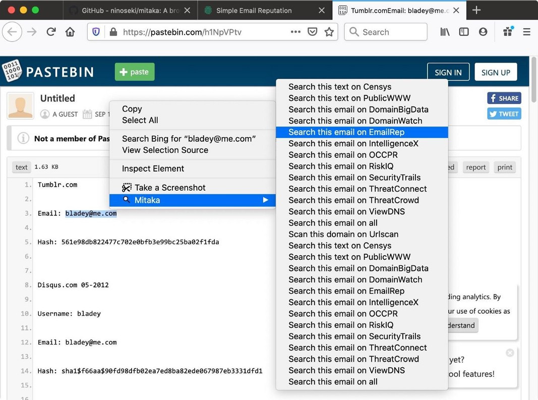Select first Search this email on ViewDNS
Viewport: 538px width, 400px height.
click(362, 211)
